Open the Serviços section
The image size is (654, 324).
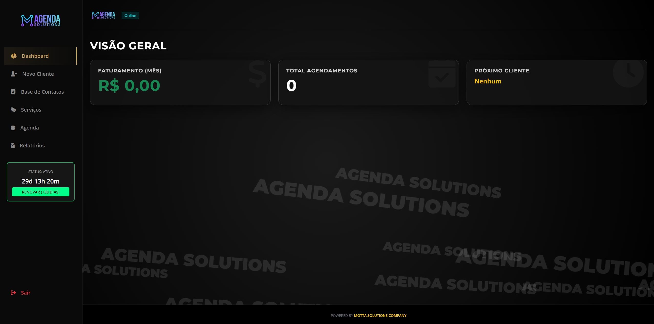31,110
